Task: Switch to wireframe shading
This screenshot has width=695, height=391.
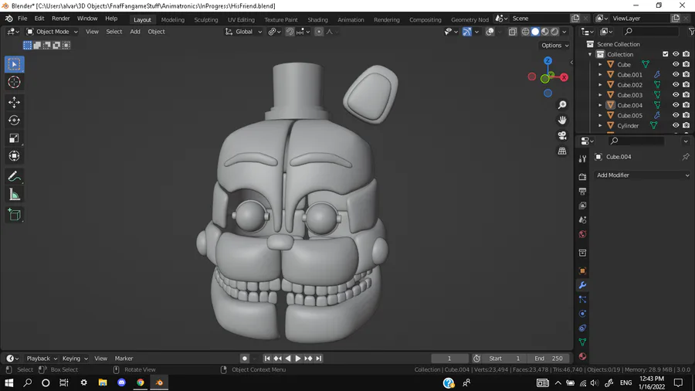Action: [525, 32]
